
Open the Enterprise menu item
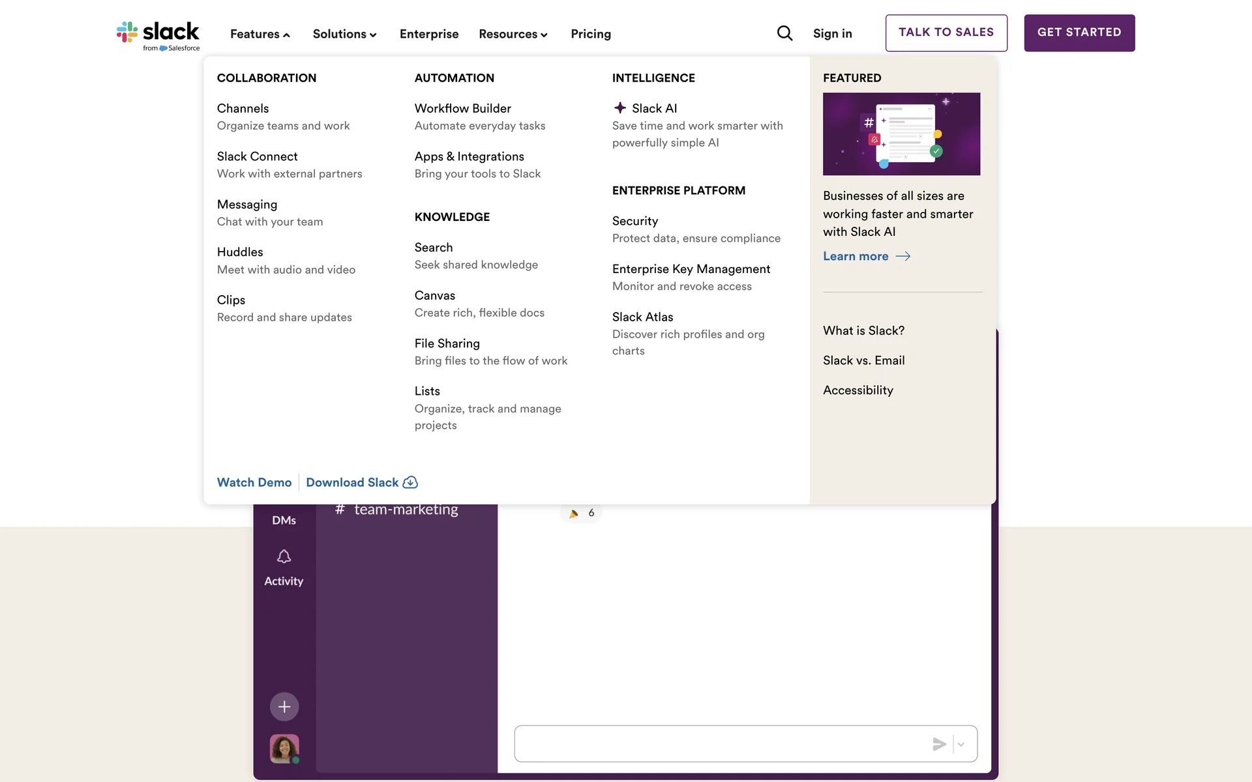click(429, 34)
